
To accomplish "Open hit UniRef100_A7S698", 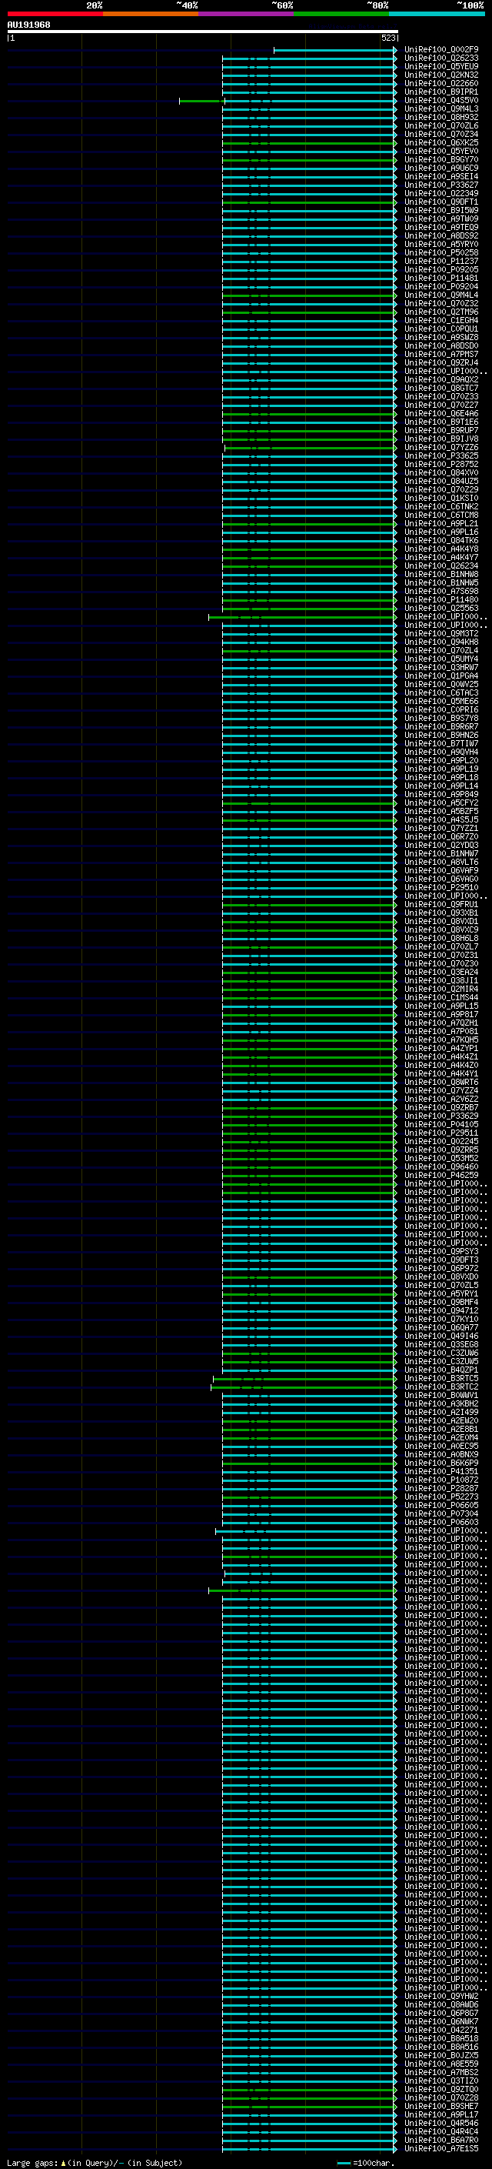I will (441, 592).
